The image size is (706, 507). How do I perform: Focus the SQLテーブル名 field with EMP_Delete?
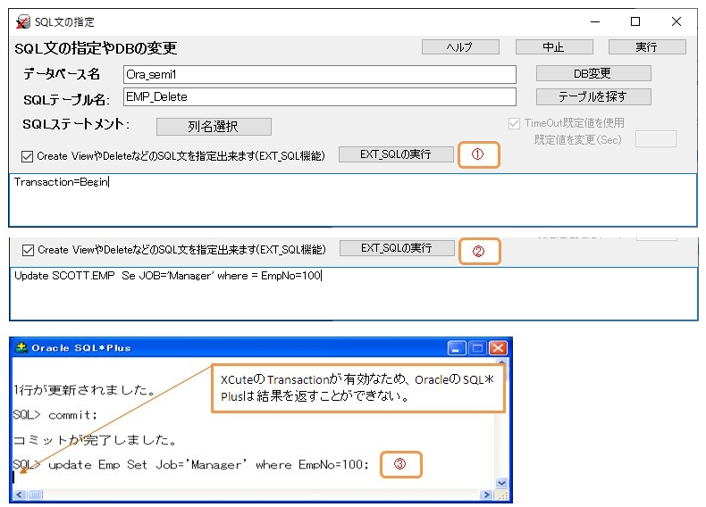[320, 96]
